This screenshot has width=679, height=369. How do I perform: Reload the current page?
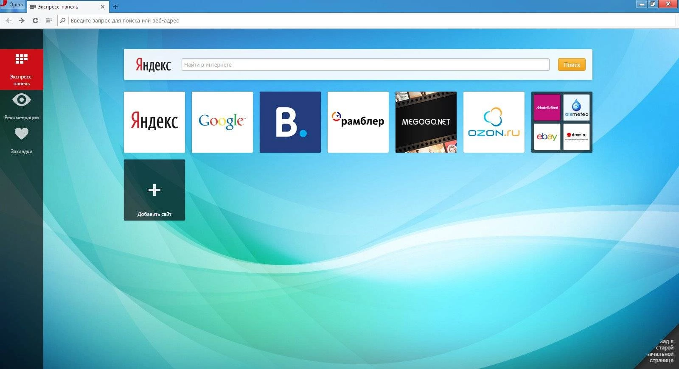pos(35,20)
